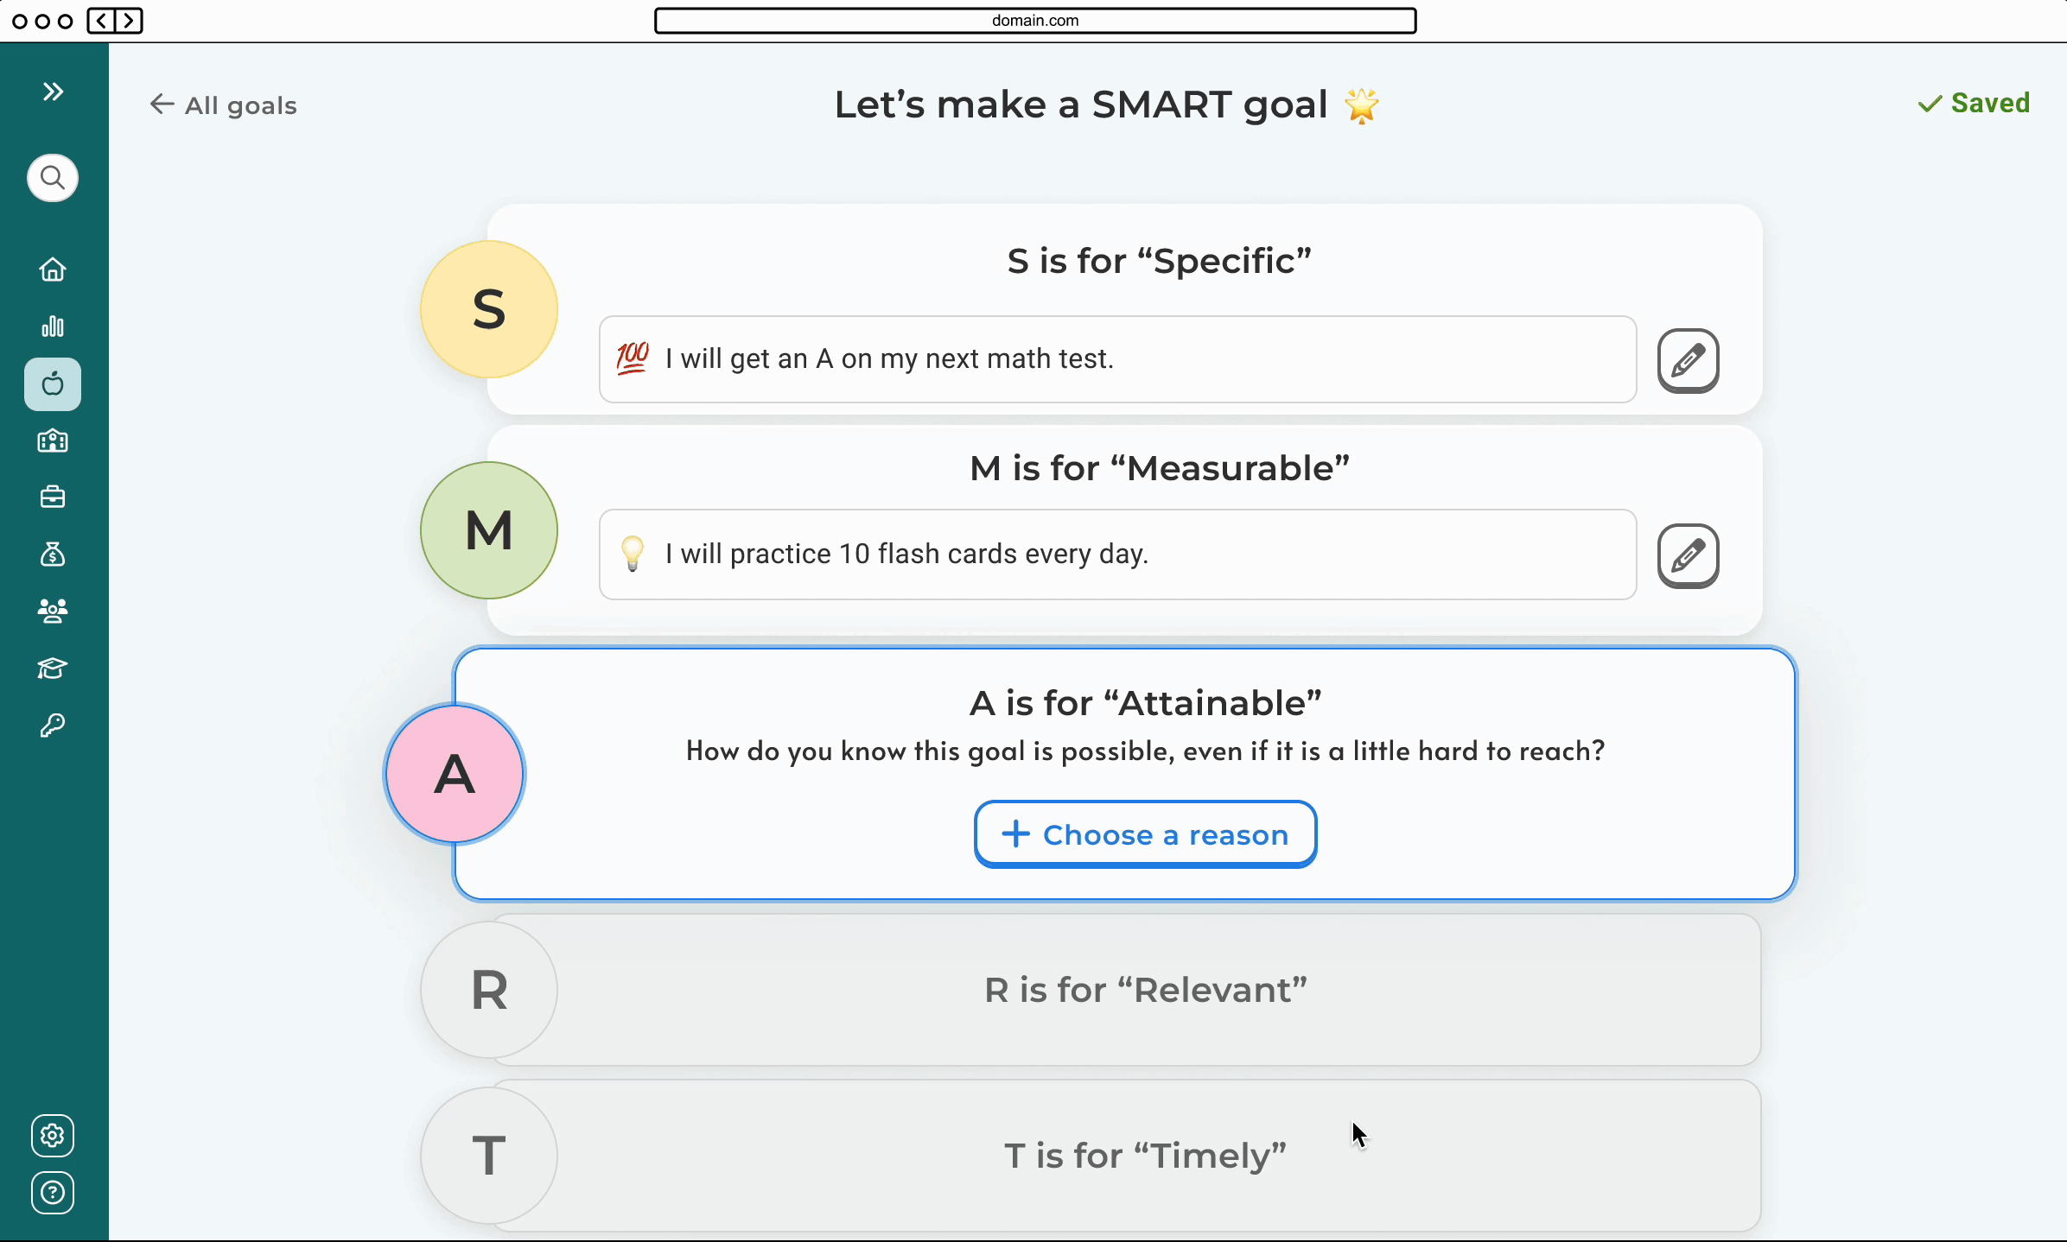Screen dimensions: 2067x1242
Task: Open the search icon in sidebar
Action: [x=53, y=178]
